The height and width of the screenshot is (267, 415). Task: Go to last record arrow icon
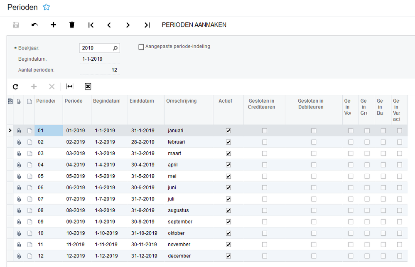[x=147, y=25]
